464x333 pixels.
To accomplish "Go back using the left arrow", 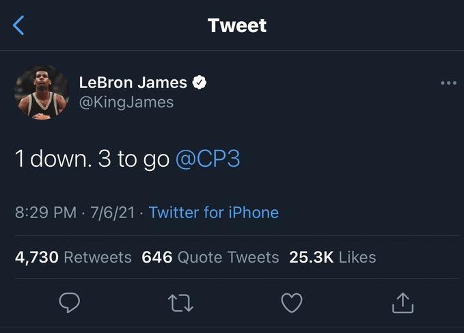I will [x=19, y=26].
